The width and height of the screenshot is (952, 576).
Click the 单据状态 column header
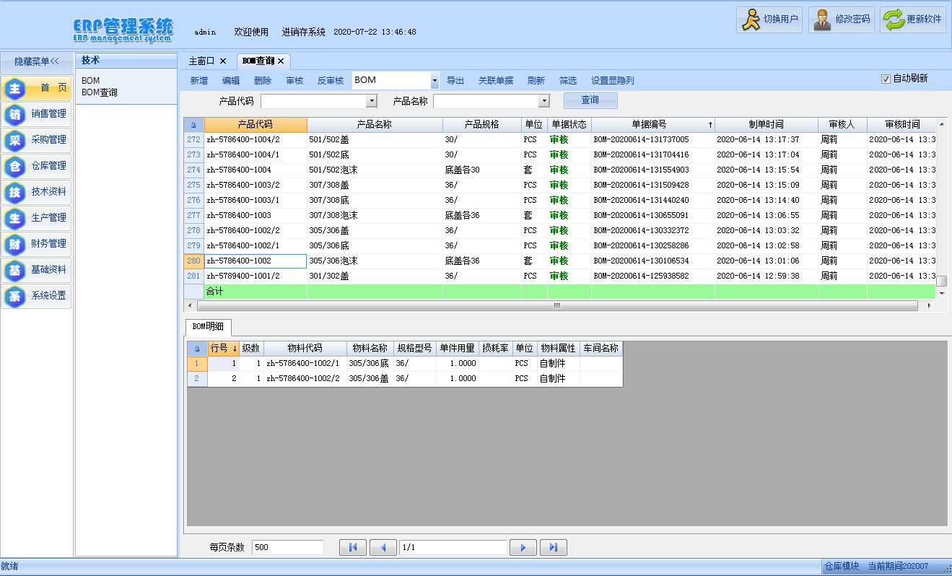pos(569,125)
